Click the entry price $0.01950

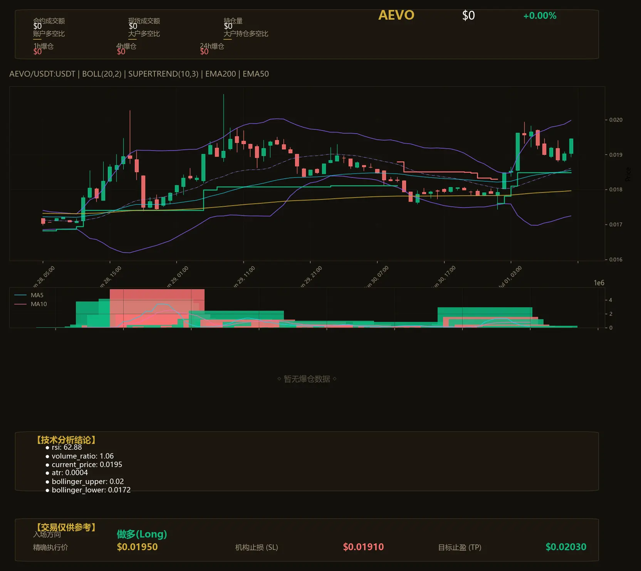[137, 547]
